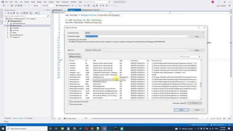Image resolution: width=233 pixels, height=131 pixels.
Task: Open the Extensions menu
Action: [x=65, y=2]
